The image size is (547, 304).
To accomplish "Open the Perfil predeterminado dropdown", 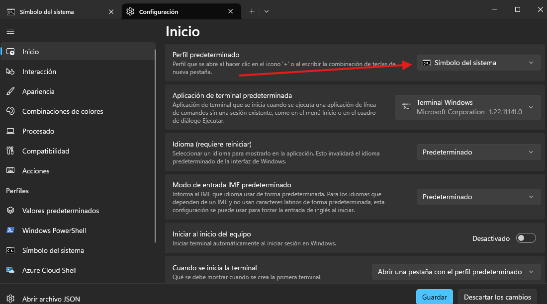I will point(478,63).
